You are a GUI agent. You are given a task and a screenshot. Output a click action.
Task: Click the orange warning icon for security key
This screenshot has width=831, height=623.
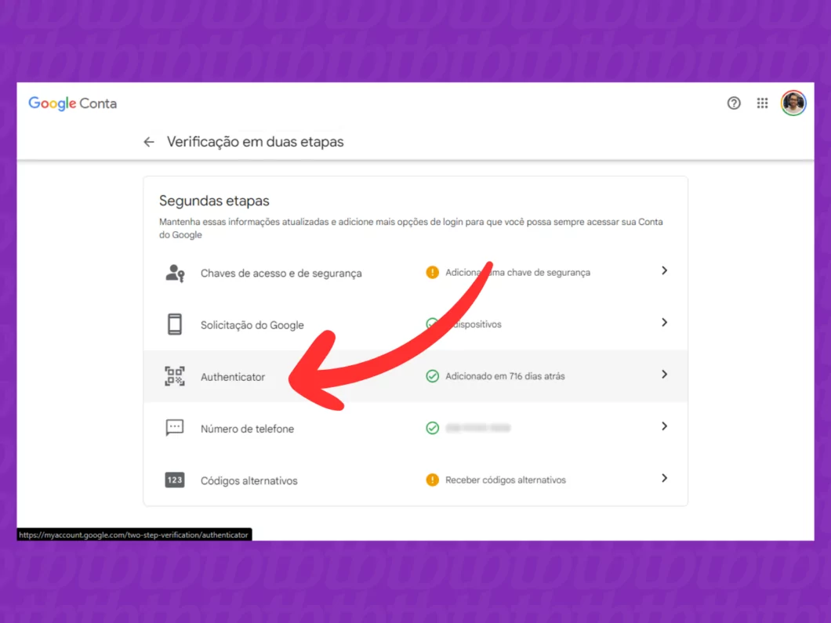pos(433,272)
